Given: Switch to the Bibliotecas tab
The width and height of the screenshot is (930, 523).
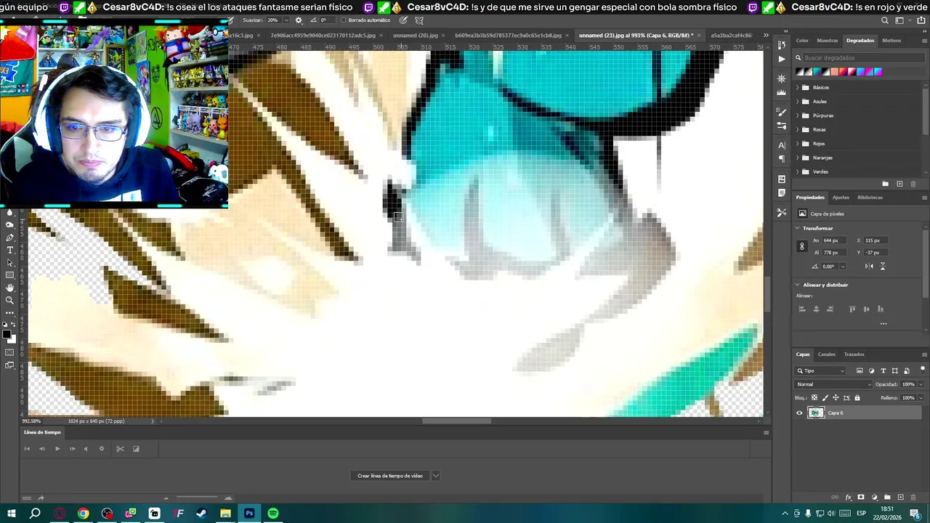Looking at the screenshot, I should (870, 198).
